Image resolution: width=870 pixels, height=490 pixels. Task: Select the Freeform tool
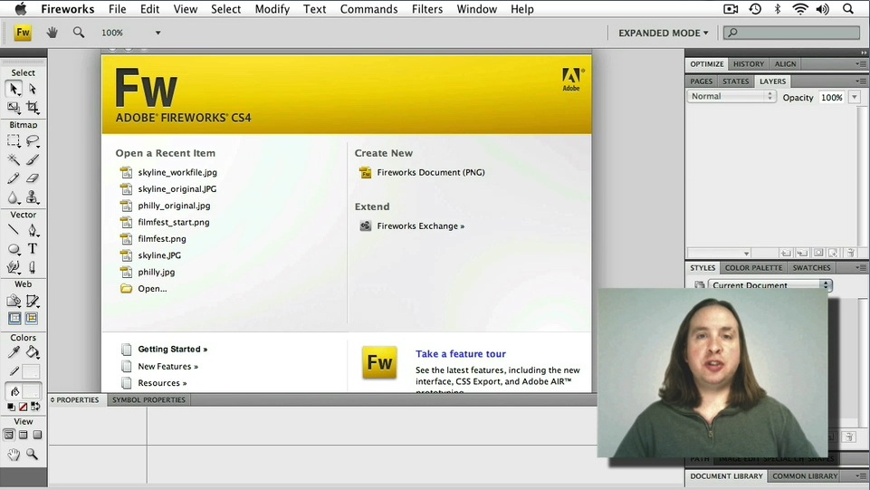pos(14,267)
